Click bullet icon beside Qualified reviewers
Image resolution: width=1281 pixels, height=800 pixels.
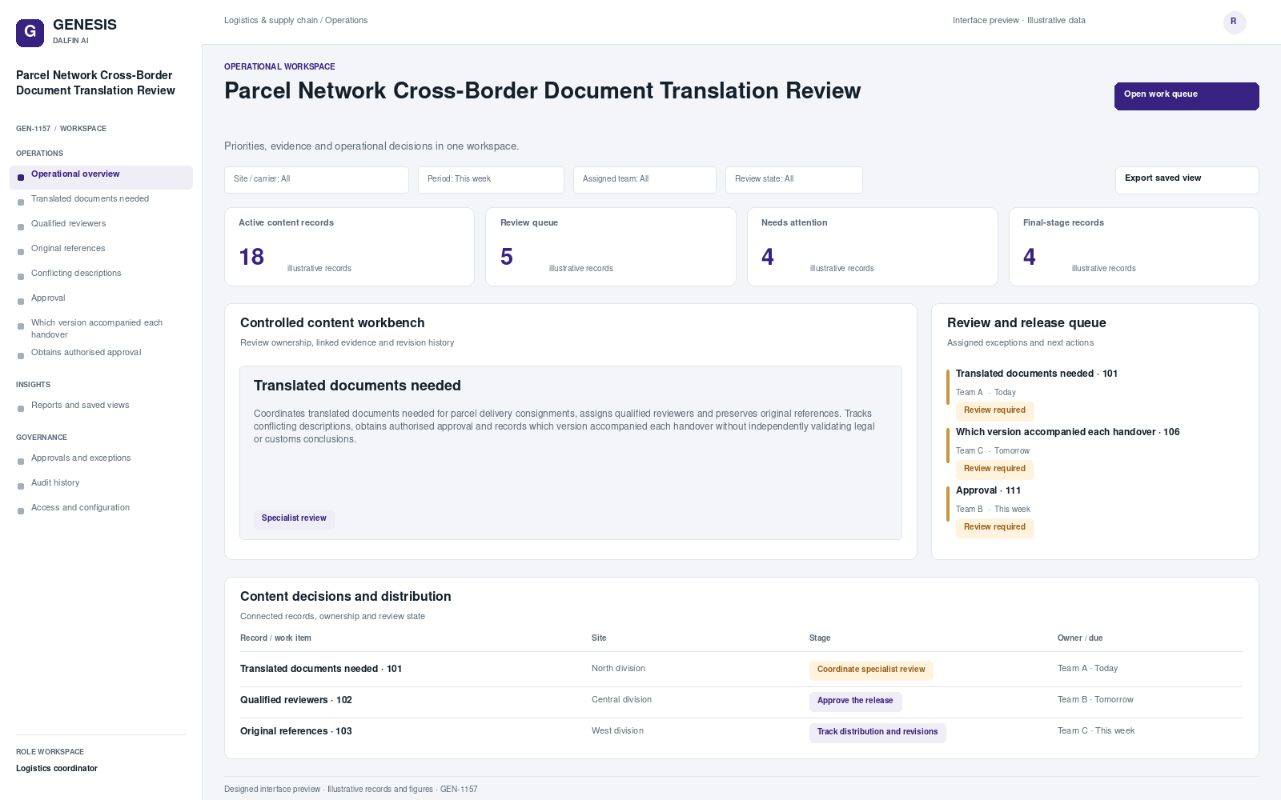coord(21,227)
